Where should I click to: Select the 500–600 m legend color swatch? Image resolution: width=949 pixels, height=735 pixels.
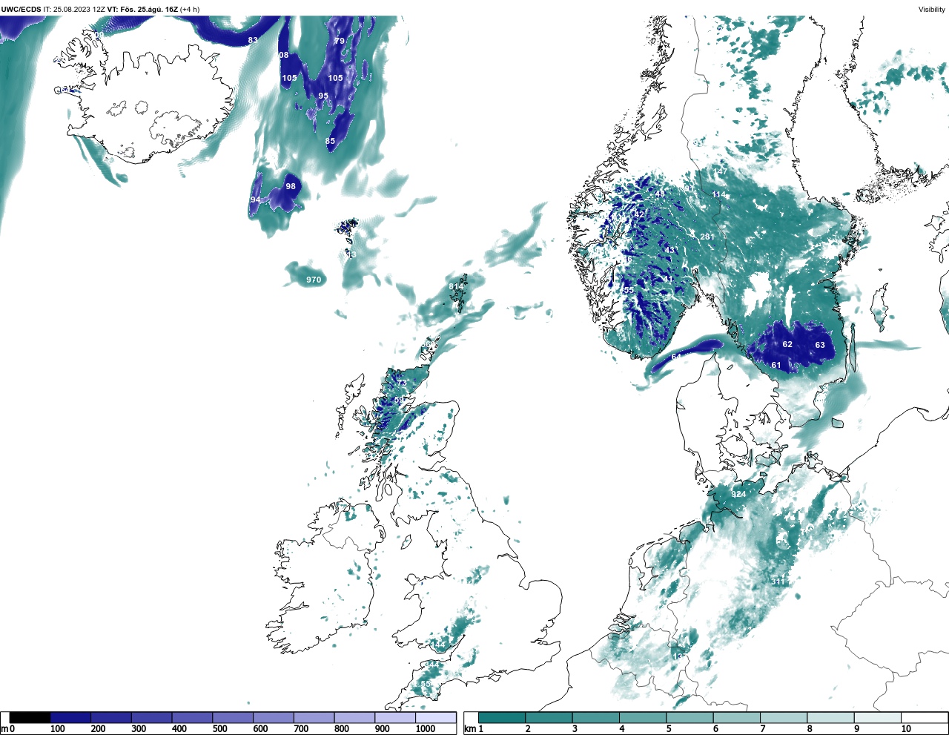pos(233,717)
